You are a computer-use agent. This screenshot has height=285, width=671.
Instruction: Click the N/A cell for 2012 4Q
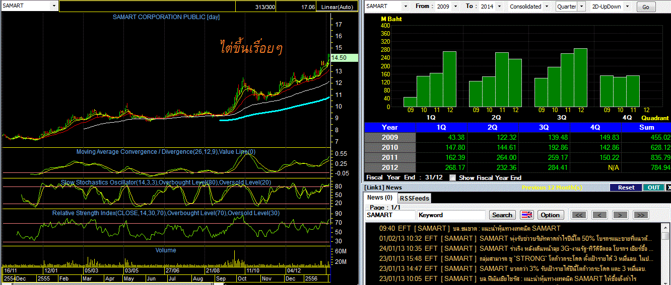tap(614, 167)
